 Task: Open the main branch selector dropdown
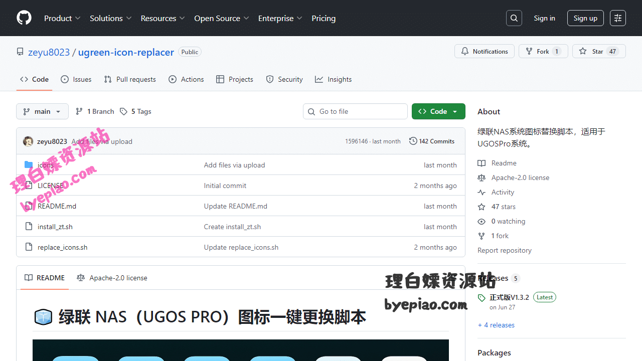coord(42,111)
